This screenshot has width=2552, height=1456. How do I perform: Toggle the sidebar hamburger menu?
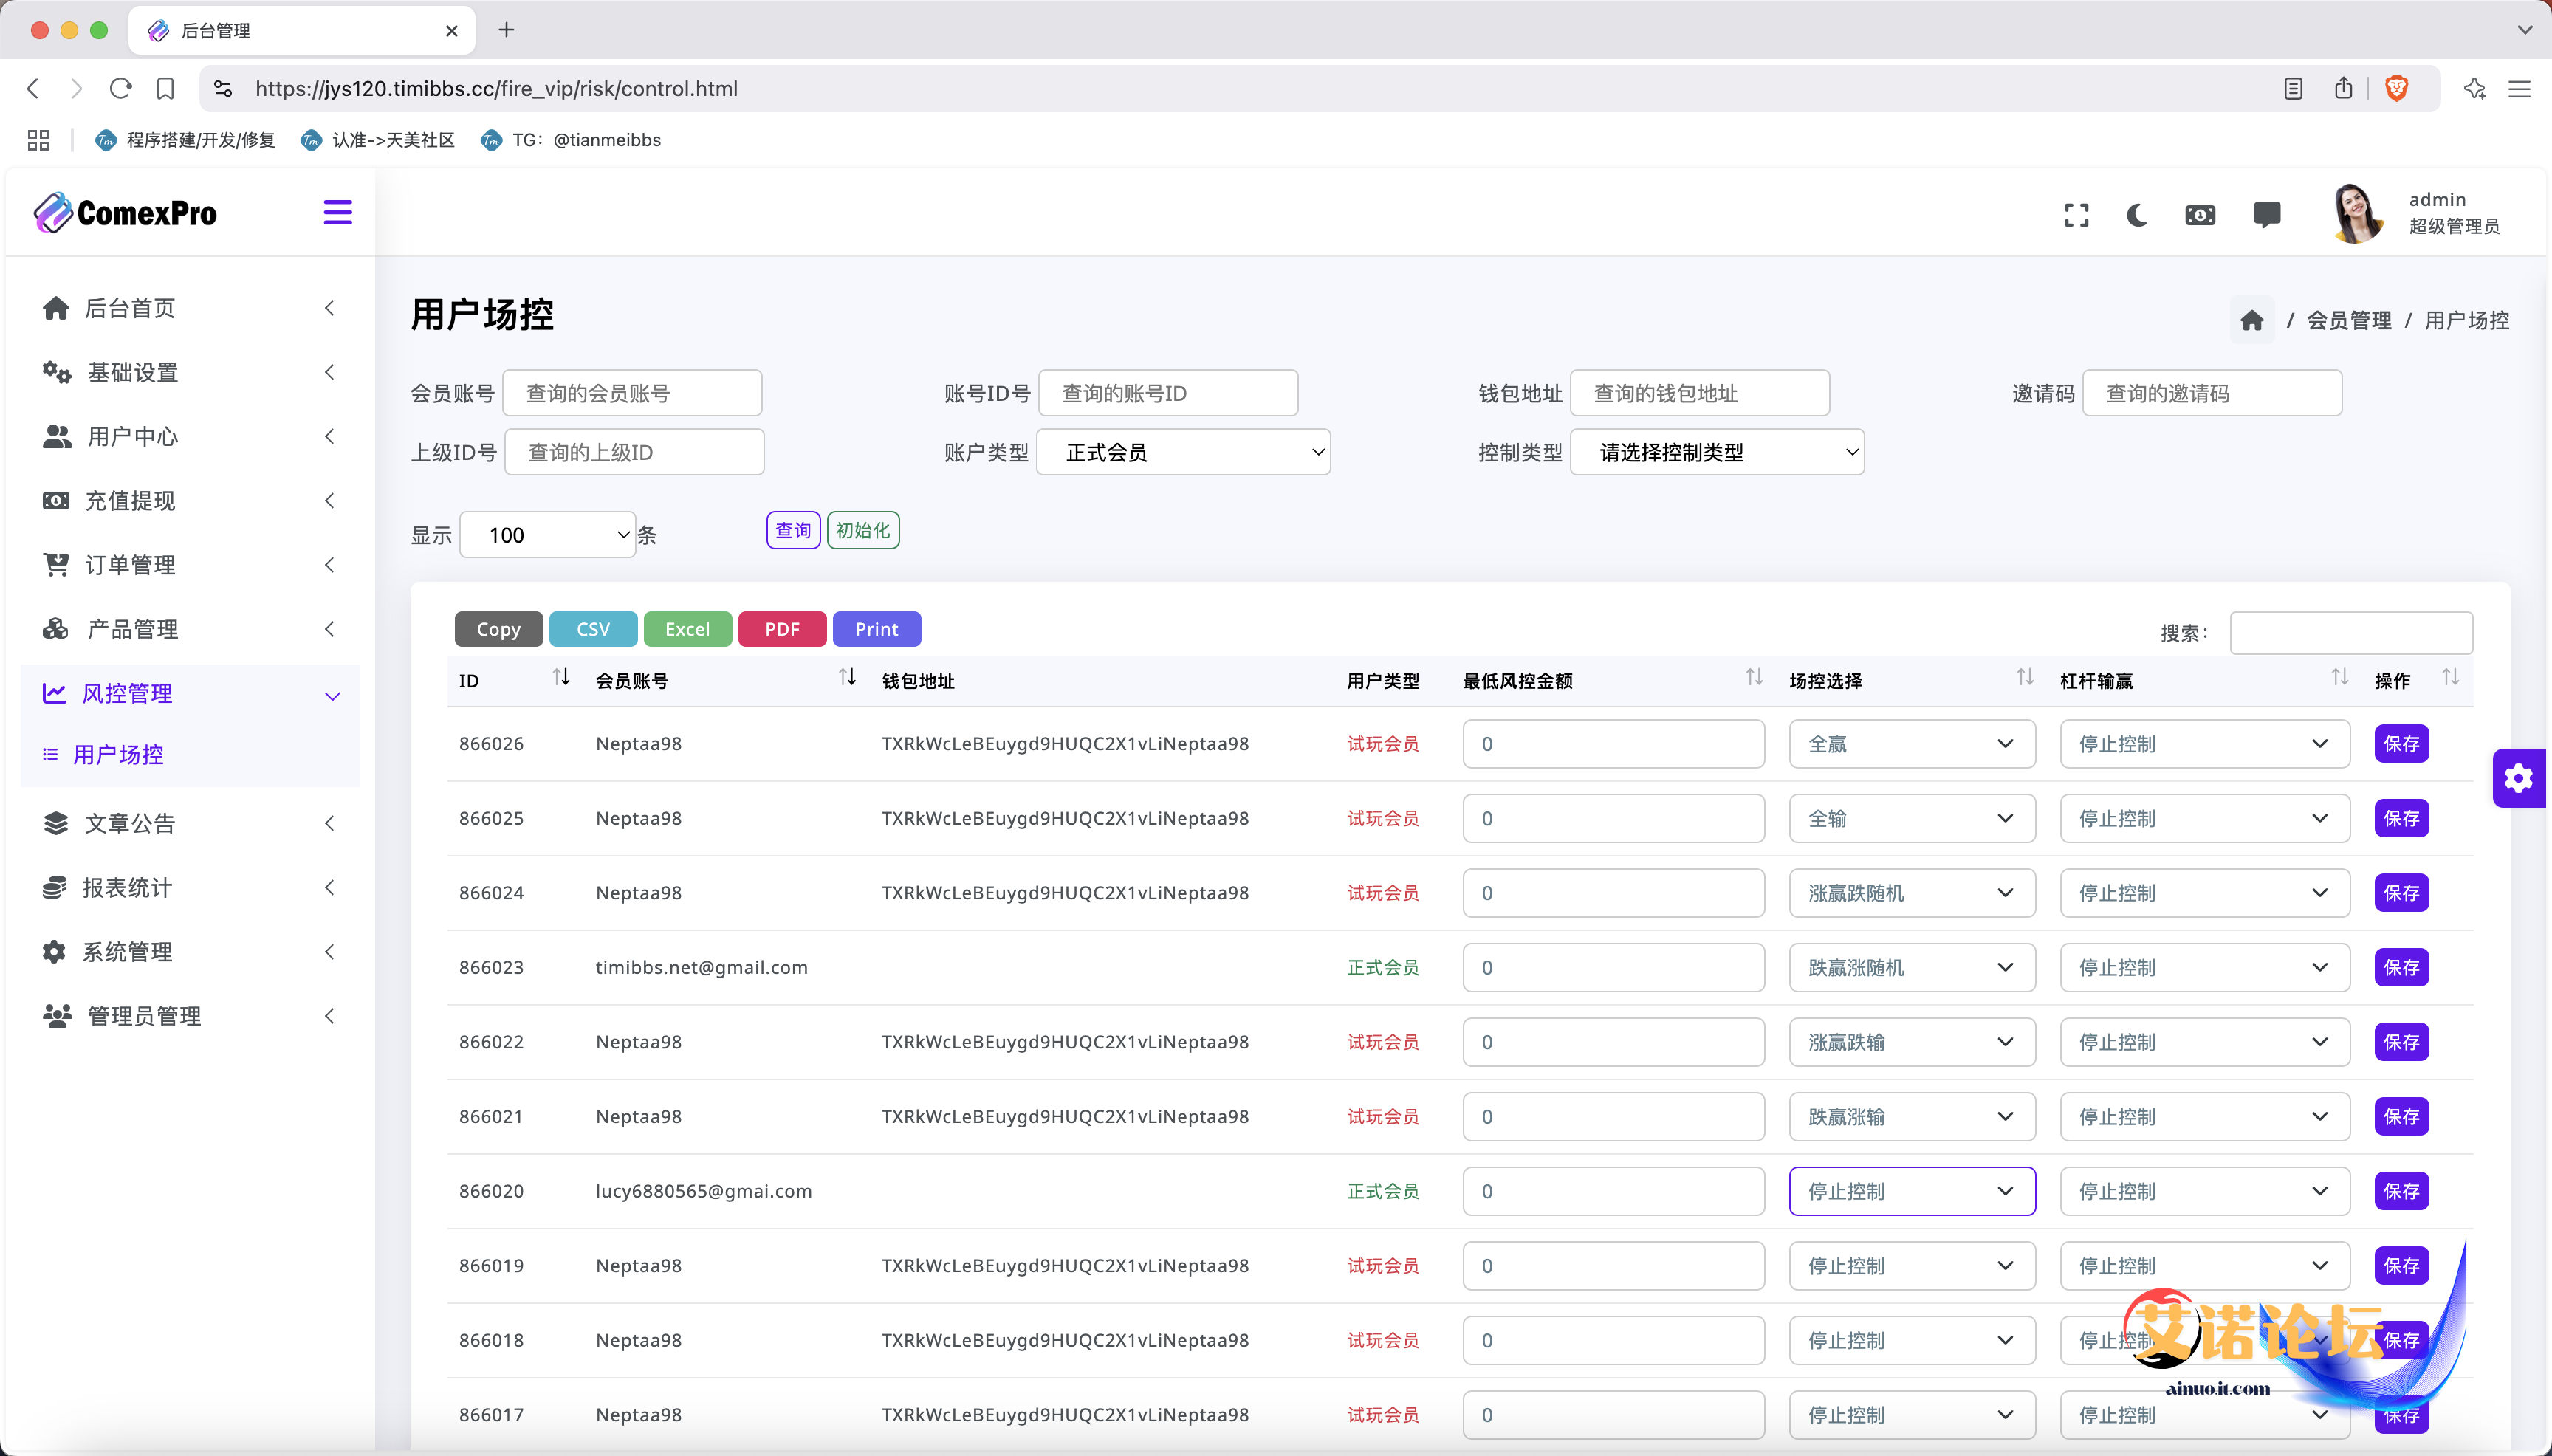coord(337,213)
